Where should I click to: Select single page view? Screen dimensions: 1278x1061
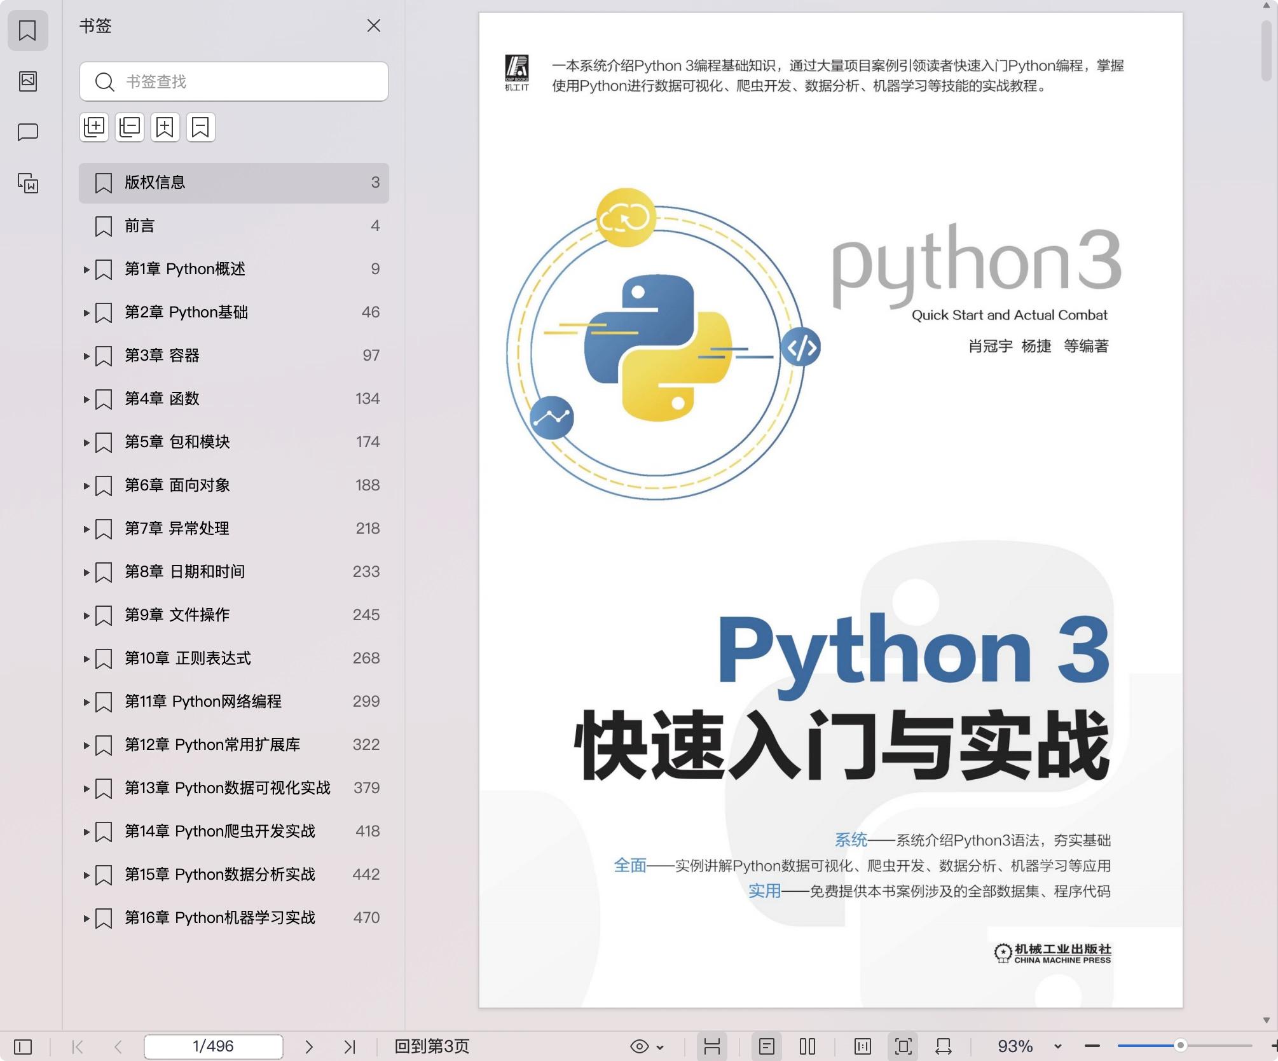(767, 1046)
